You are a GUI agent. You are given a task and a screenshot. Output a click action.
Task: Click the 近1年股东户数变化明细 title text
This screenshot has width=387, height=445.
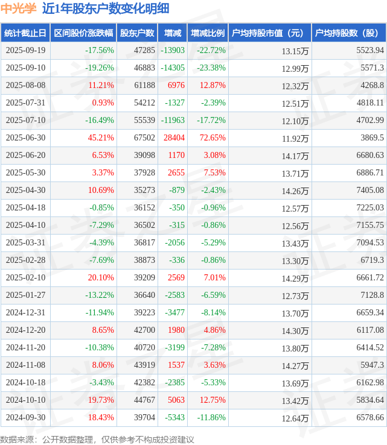click(x=106, y=8)
